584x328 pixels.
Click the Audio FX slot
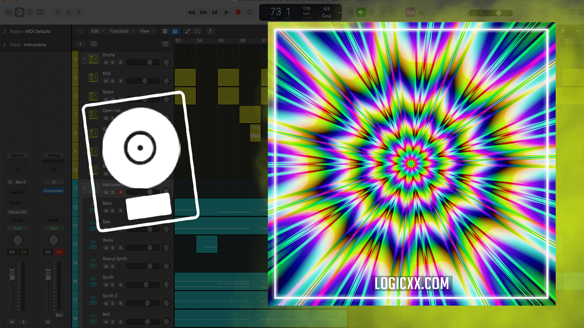click(x=17, y=192)
